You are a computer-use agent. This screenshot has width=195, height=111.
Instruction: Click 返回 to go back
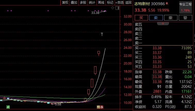(x=128, y=3)
